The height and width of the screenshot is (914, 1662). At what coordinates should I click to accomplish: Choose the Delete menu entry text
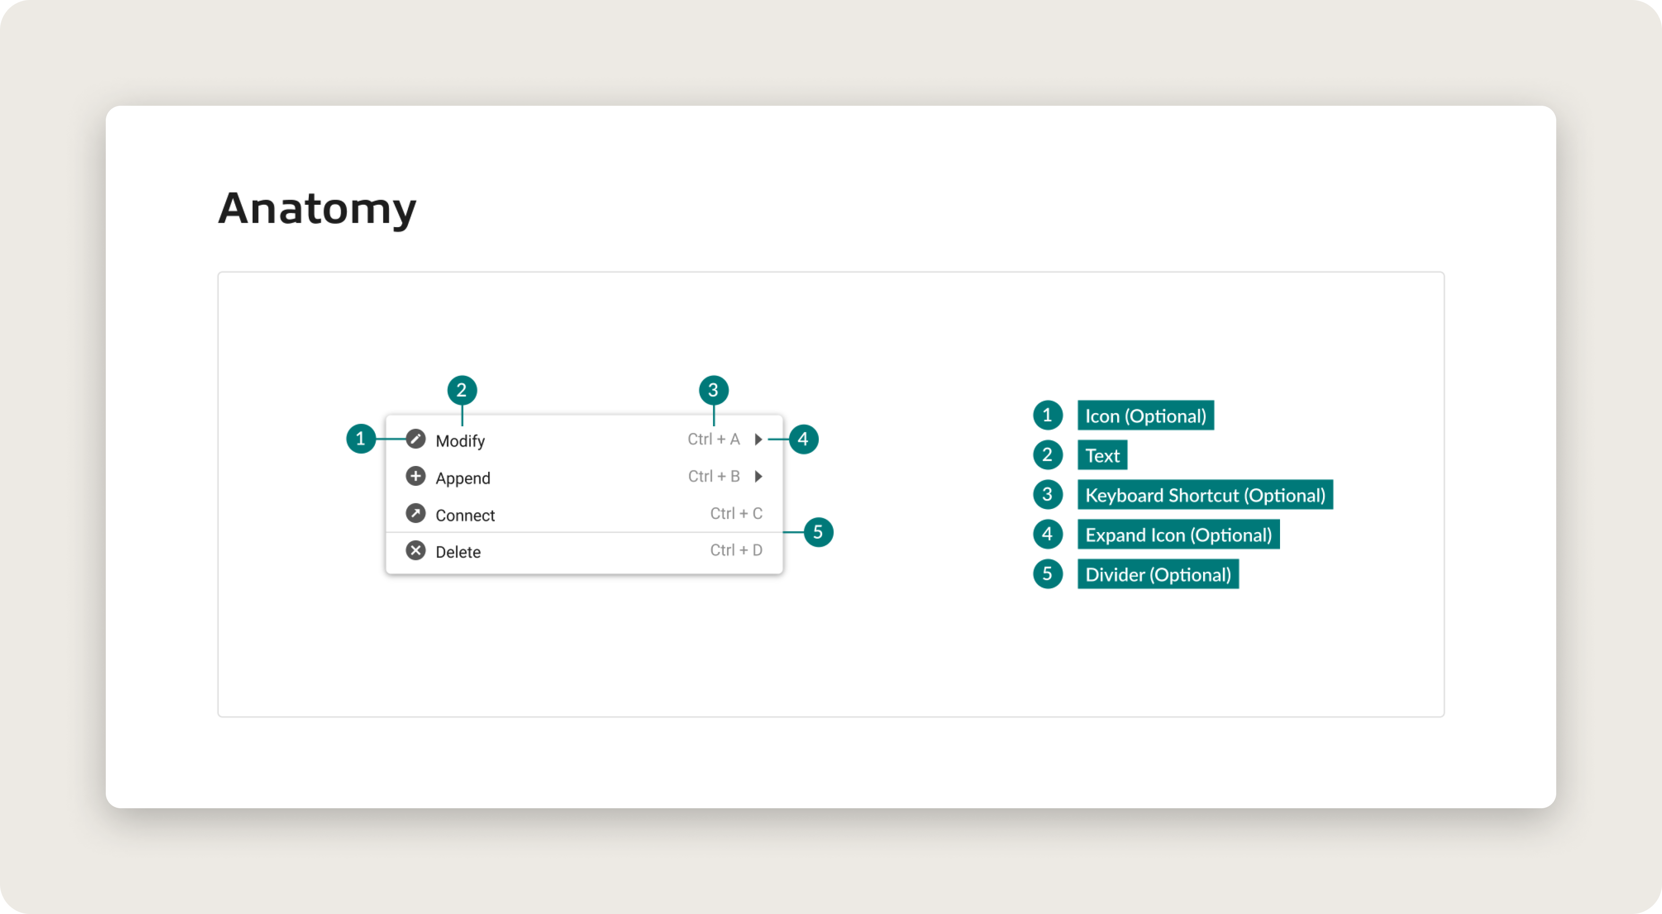coord(458,552)
